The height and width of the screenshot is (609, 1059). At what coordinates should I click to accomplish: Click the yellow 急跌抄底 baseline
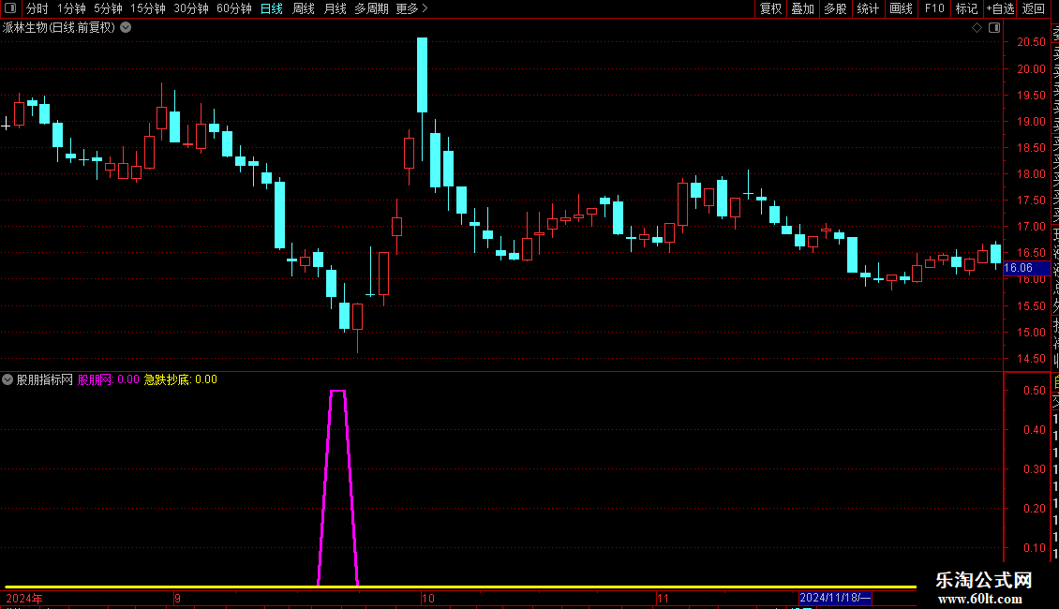click(459, 587)
